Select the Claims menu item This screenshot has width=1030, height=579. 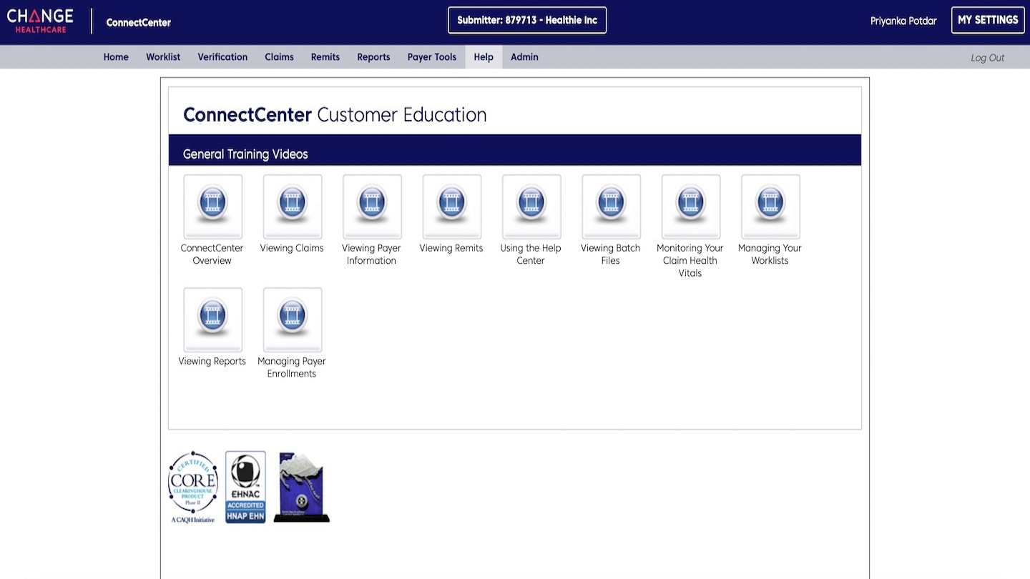click(x=279, y=57)
